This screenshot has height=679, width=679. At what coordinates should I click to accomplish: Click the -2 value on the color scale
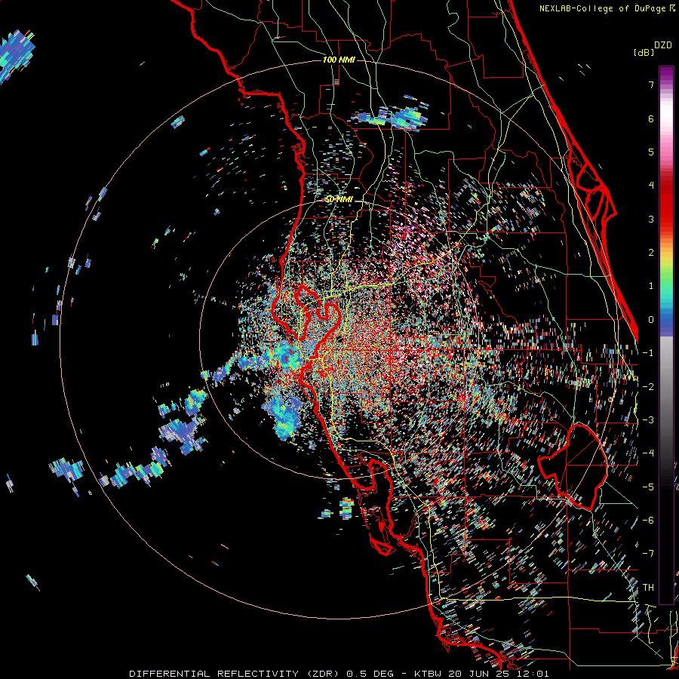point(648,387)
